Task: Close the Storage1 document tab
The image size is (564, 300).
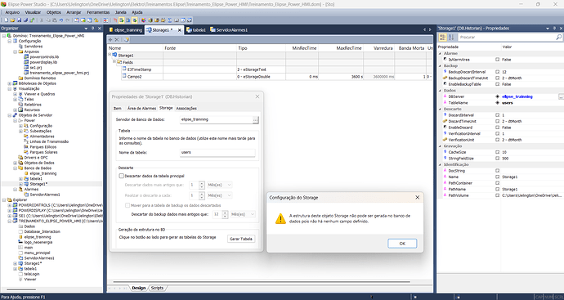Action: point(179,30)
